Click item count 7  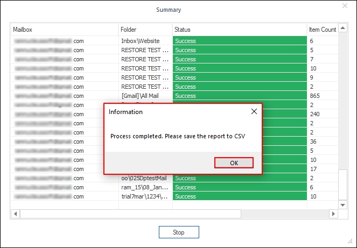pos(312,59)
